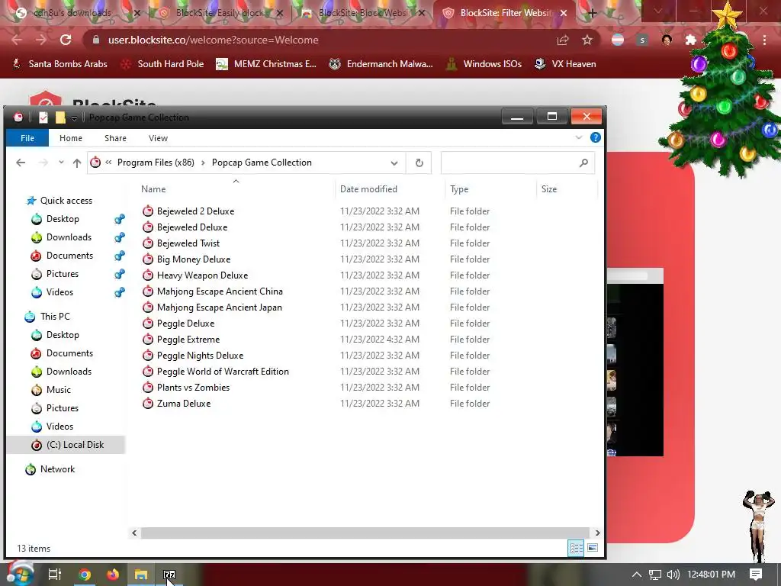
Task: Open Chrome extensions puzzle icon
Action: coord(691,40)
